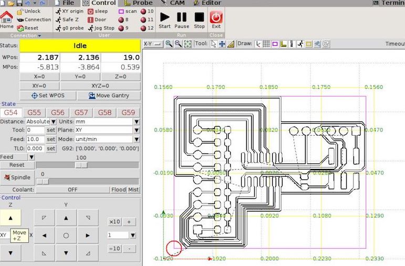Select the pan/move canvas tool
This screenshot has width=405, height=266.
tap(222, 44)
